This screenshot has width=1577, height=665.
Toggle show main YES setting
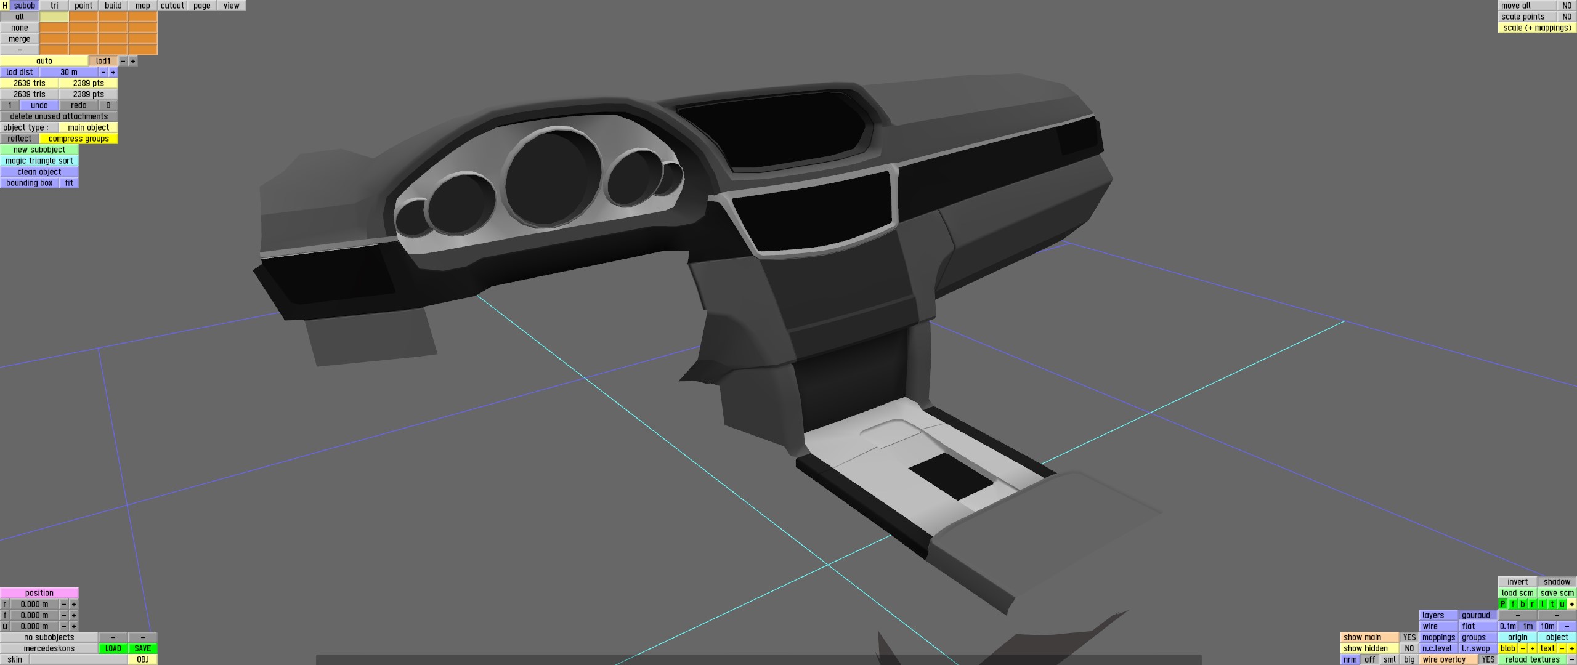1409,637
